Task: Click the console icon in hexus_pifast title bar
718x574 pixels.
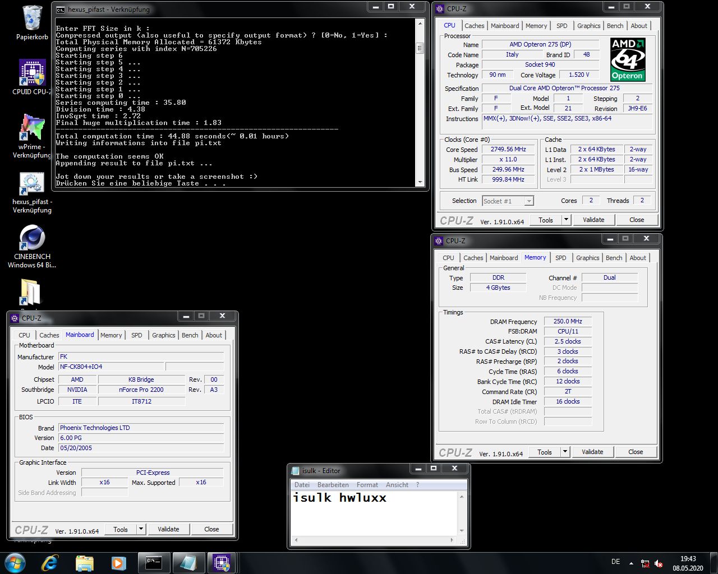Action: pyautogui.click(x=61, y=10)
